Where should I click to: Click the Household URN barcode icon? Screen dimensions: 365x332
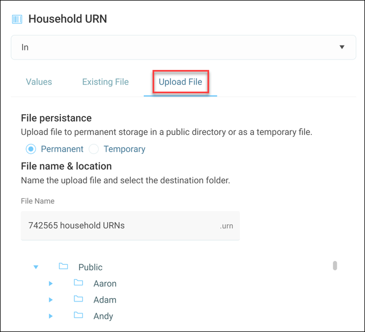click(17, 19)
